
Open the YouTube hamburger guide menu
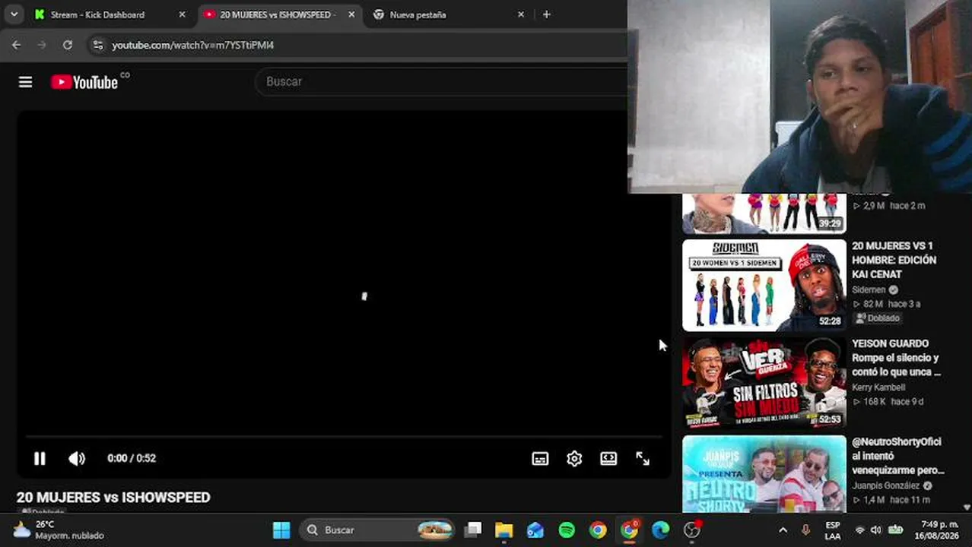(x=26, y=82)
